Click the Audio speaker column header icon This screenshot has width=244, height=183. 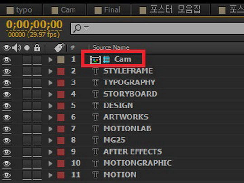point(17,47)
